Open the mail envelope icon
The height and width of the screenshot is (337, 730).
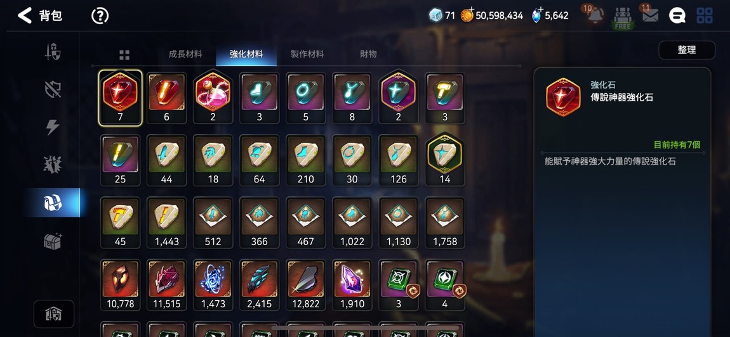650,15
